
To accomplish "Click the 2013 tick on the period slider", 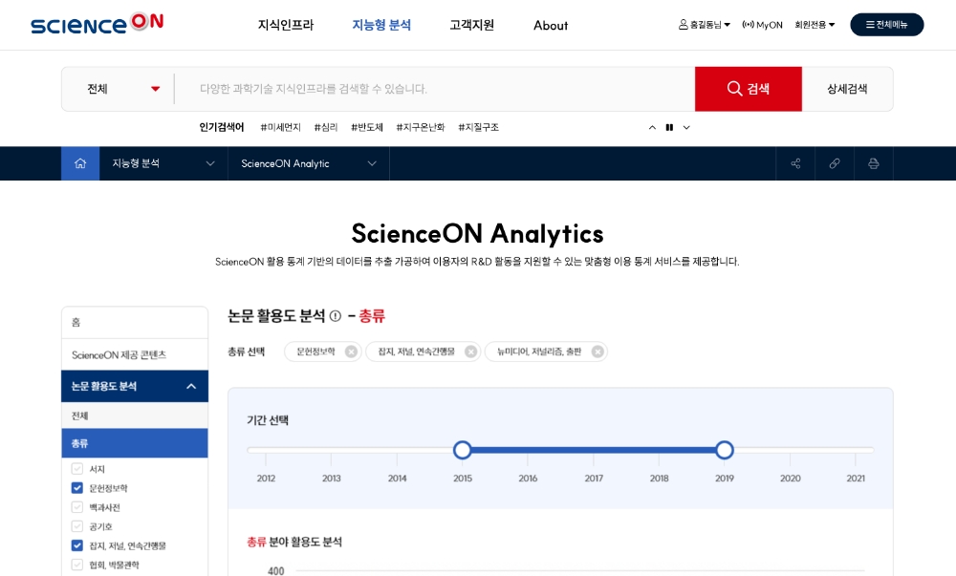I will point(331,458).
